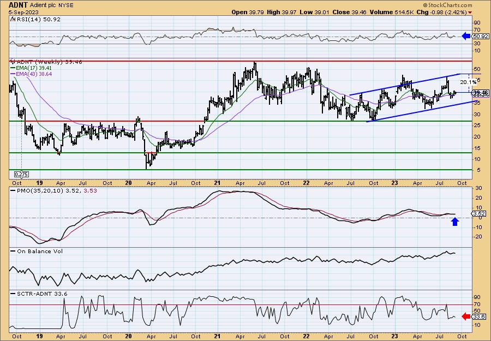
Task: Click the Open 39.79 value
Action: coord(248,12)
